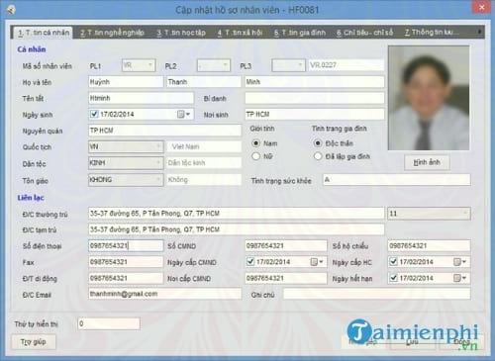Click the Lưu button
This screenshot has width=495, height=361.
click(413, 342)
